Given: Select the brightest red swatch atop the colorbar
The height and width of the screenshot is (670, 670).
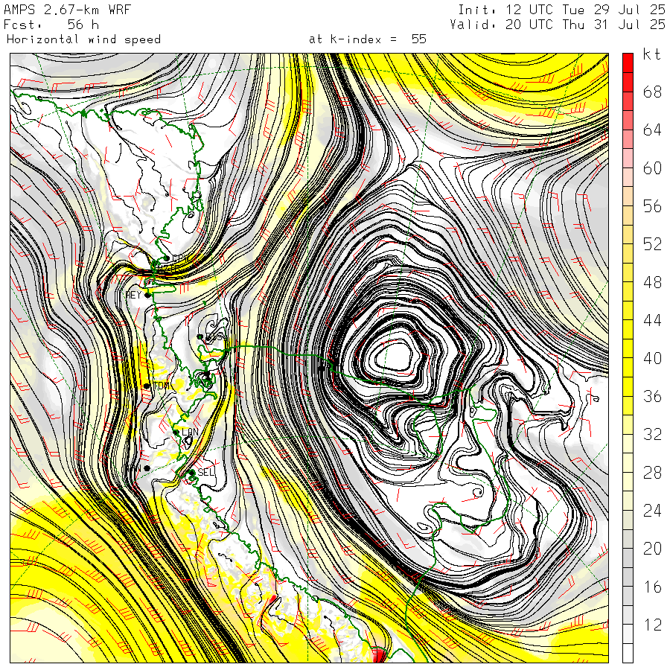Looking at the screenshot, I should point(628,63).
